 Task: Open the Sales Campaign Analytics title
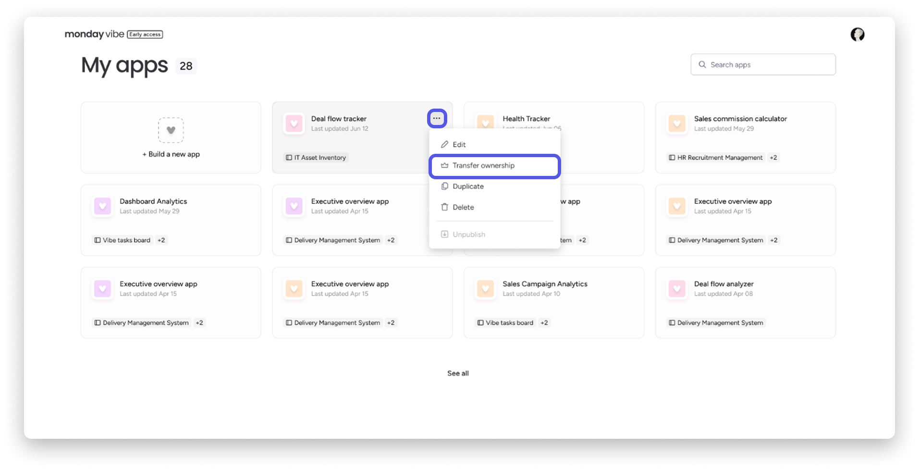coord(545,284)
